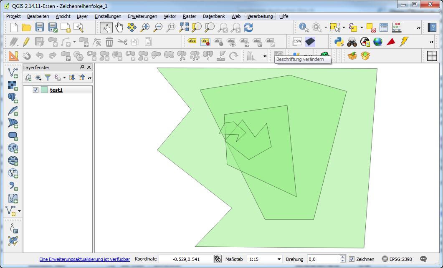
Task: Select the Pan Map hand tool
Action: point(119,28)
